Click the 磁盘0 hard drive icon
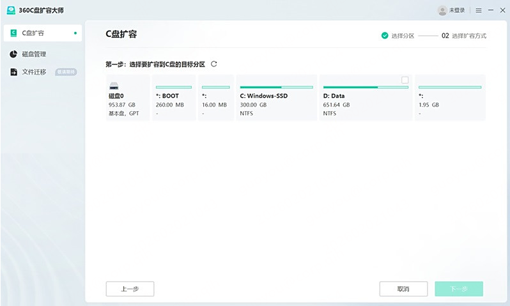This screenshot has width=510, height=306. pos(114,86)
